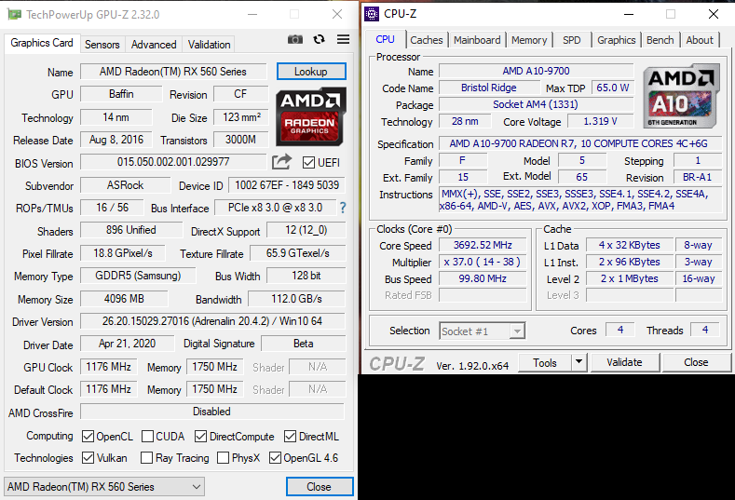Toggle the Vulkan checkbox
This screenshot has height=500, width=735.
pos(88,457)
